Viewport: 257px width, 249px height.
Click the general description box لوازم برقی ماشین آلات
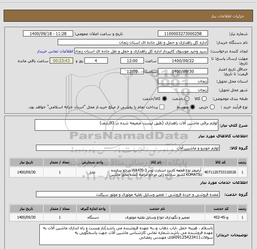tap(126, 125)
